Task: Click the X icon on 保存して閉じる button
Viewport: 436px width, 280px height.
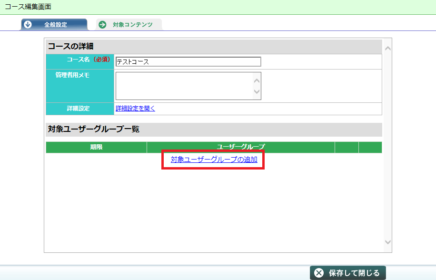Action: point(319,273)
